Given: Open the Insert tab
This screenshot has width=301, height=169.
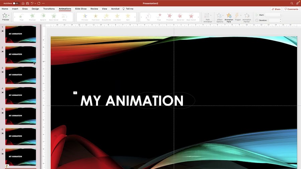Looking at the screenshot, I should tap(15, 9).
